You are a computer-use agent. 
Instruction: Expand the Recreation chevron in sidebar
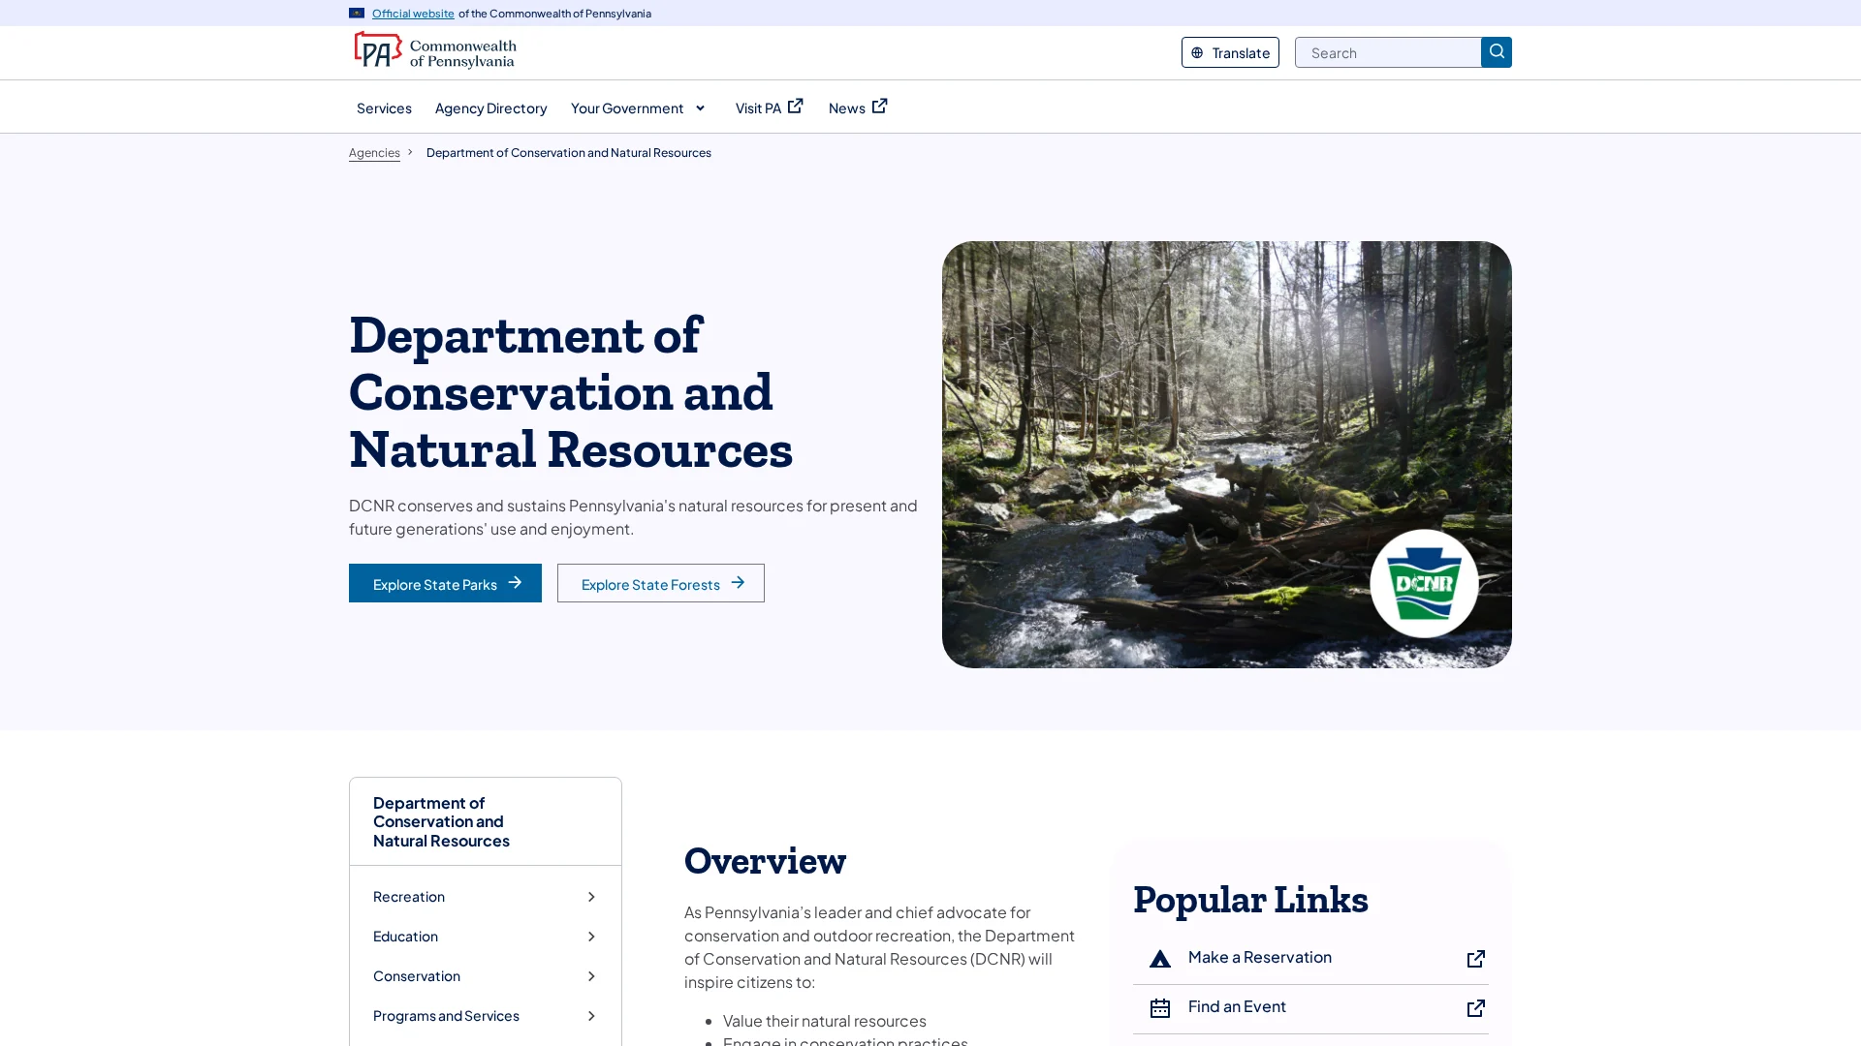591,897
